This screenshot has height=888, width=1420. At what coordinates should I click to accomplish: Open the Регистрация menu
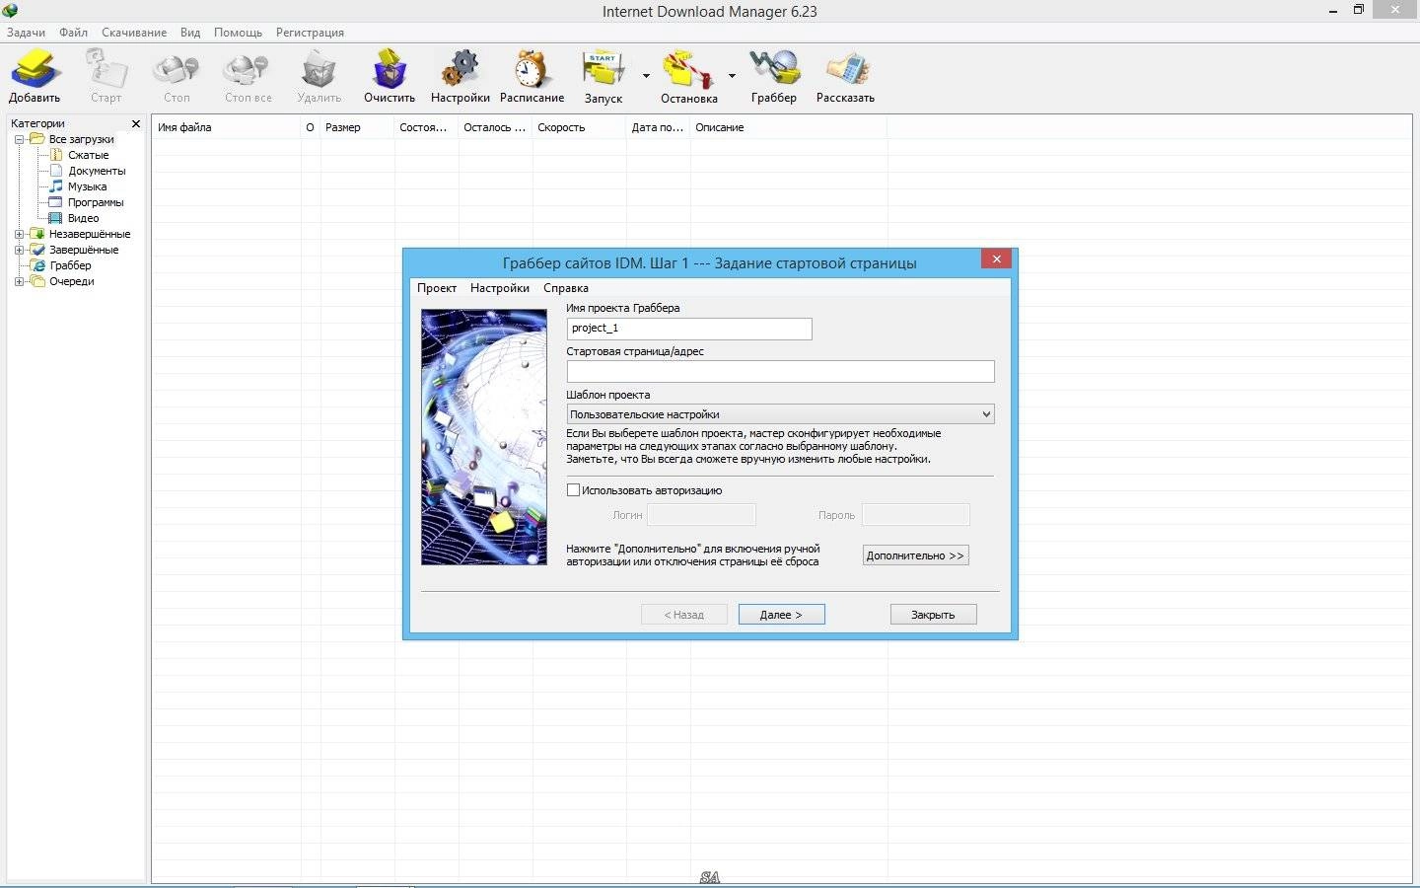point(310,33)
